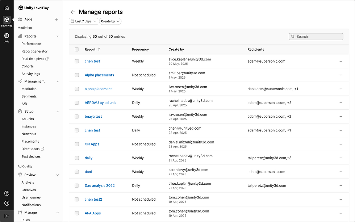The image size is (355, 222).
Task: Select the daily report checkbox
Action: click(x=77, y=158)
